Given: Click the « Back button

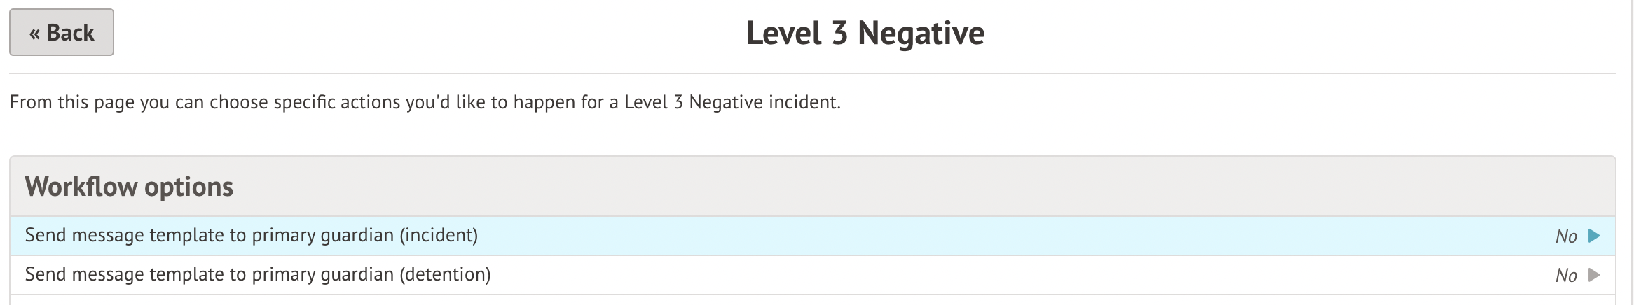Looking at the screenshot, I should (62, 32).
